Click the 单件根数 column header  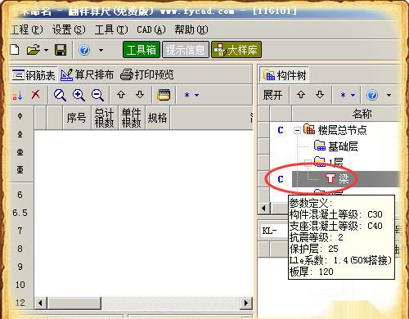[x=132, y=118]
